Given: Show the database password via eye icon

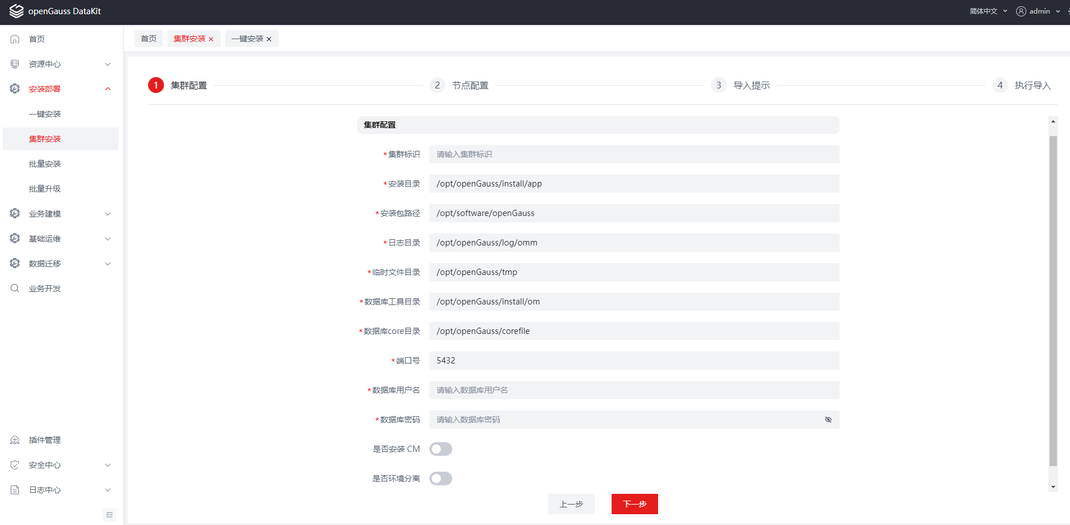Looking at the screenshot, I should point(828,420).
